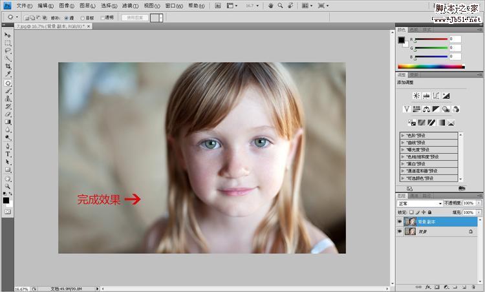Viewport: 485px width, 292px height.
Task: Select the Horizontal Type tool
Action: coord(7,154)
